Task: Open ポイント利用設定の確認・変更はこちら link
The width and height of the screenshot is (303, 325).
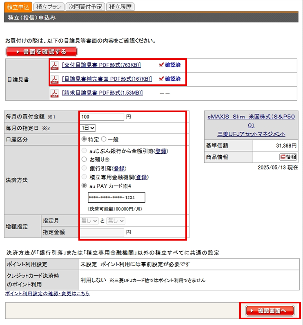Action: pyautogui.click(x=47, y=294)
